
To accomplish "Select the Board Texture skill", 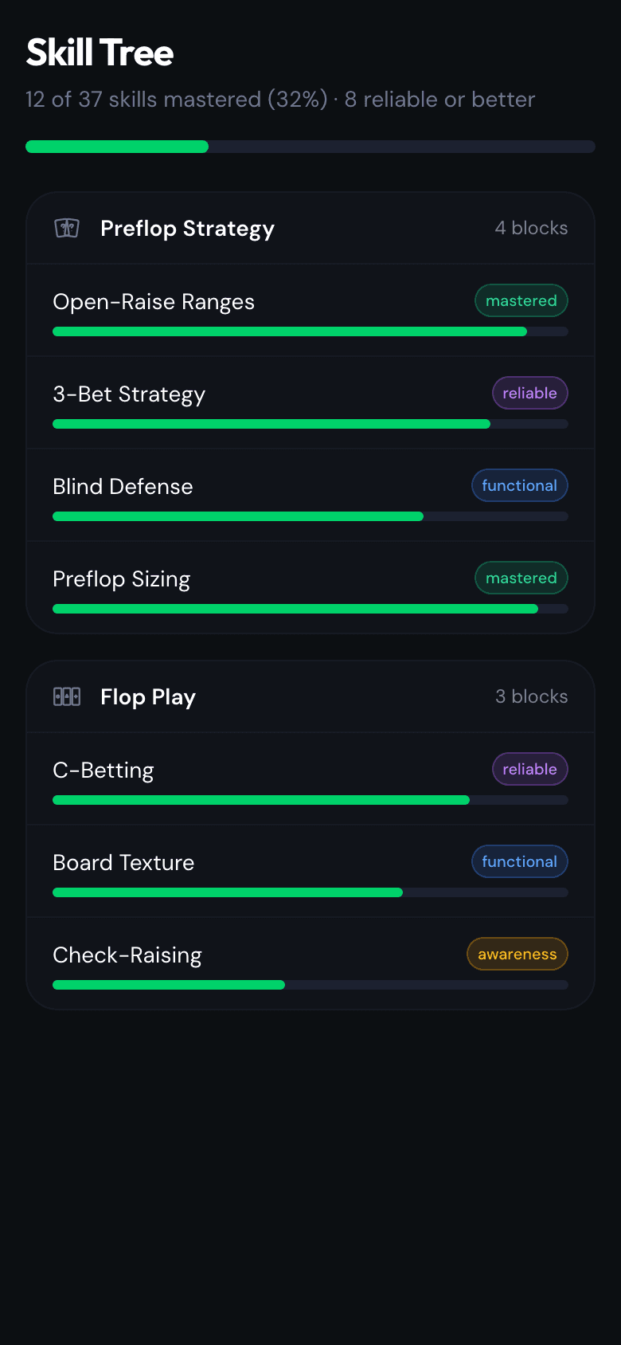I will click(123, 863).
